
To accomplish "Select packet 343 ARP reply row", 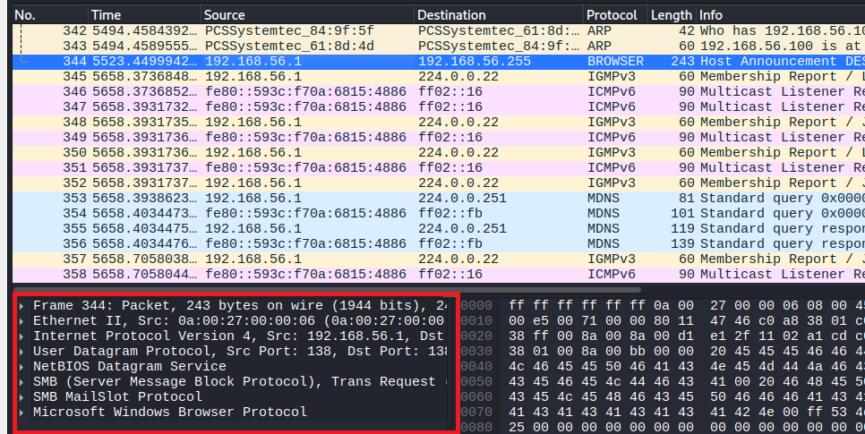I will 439,47.
